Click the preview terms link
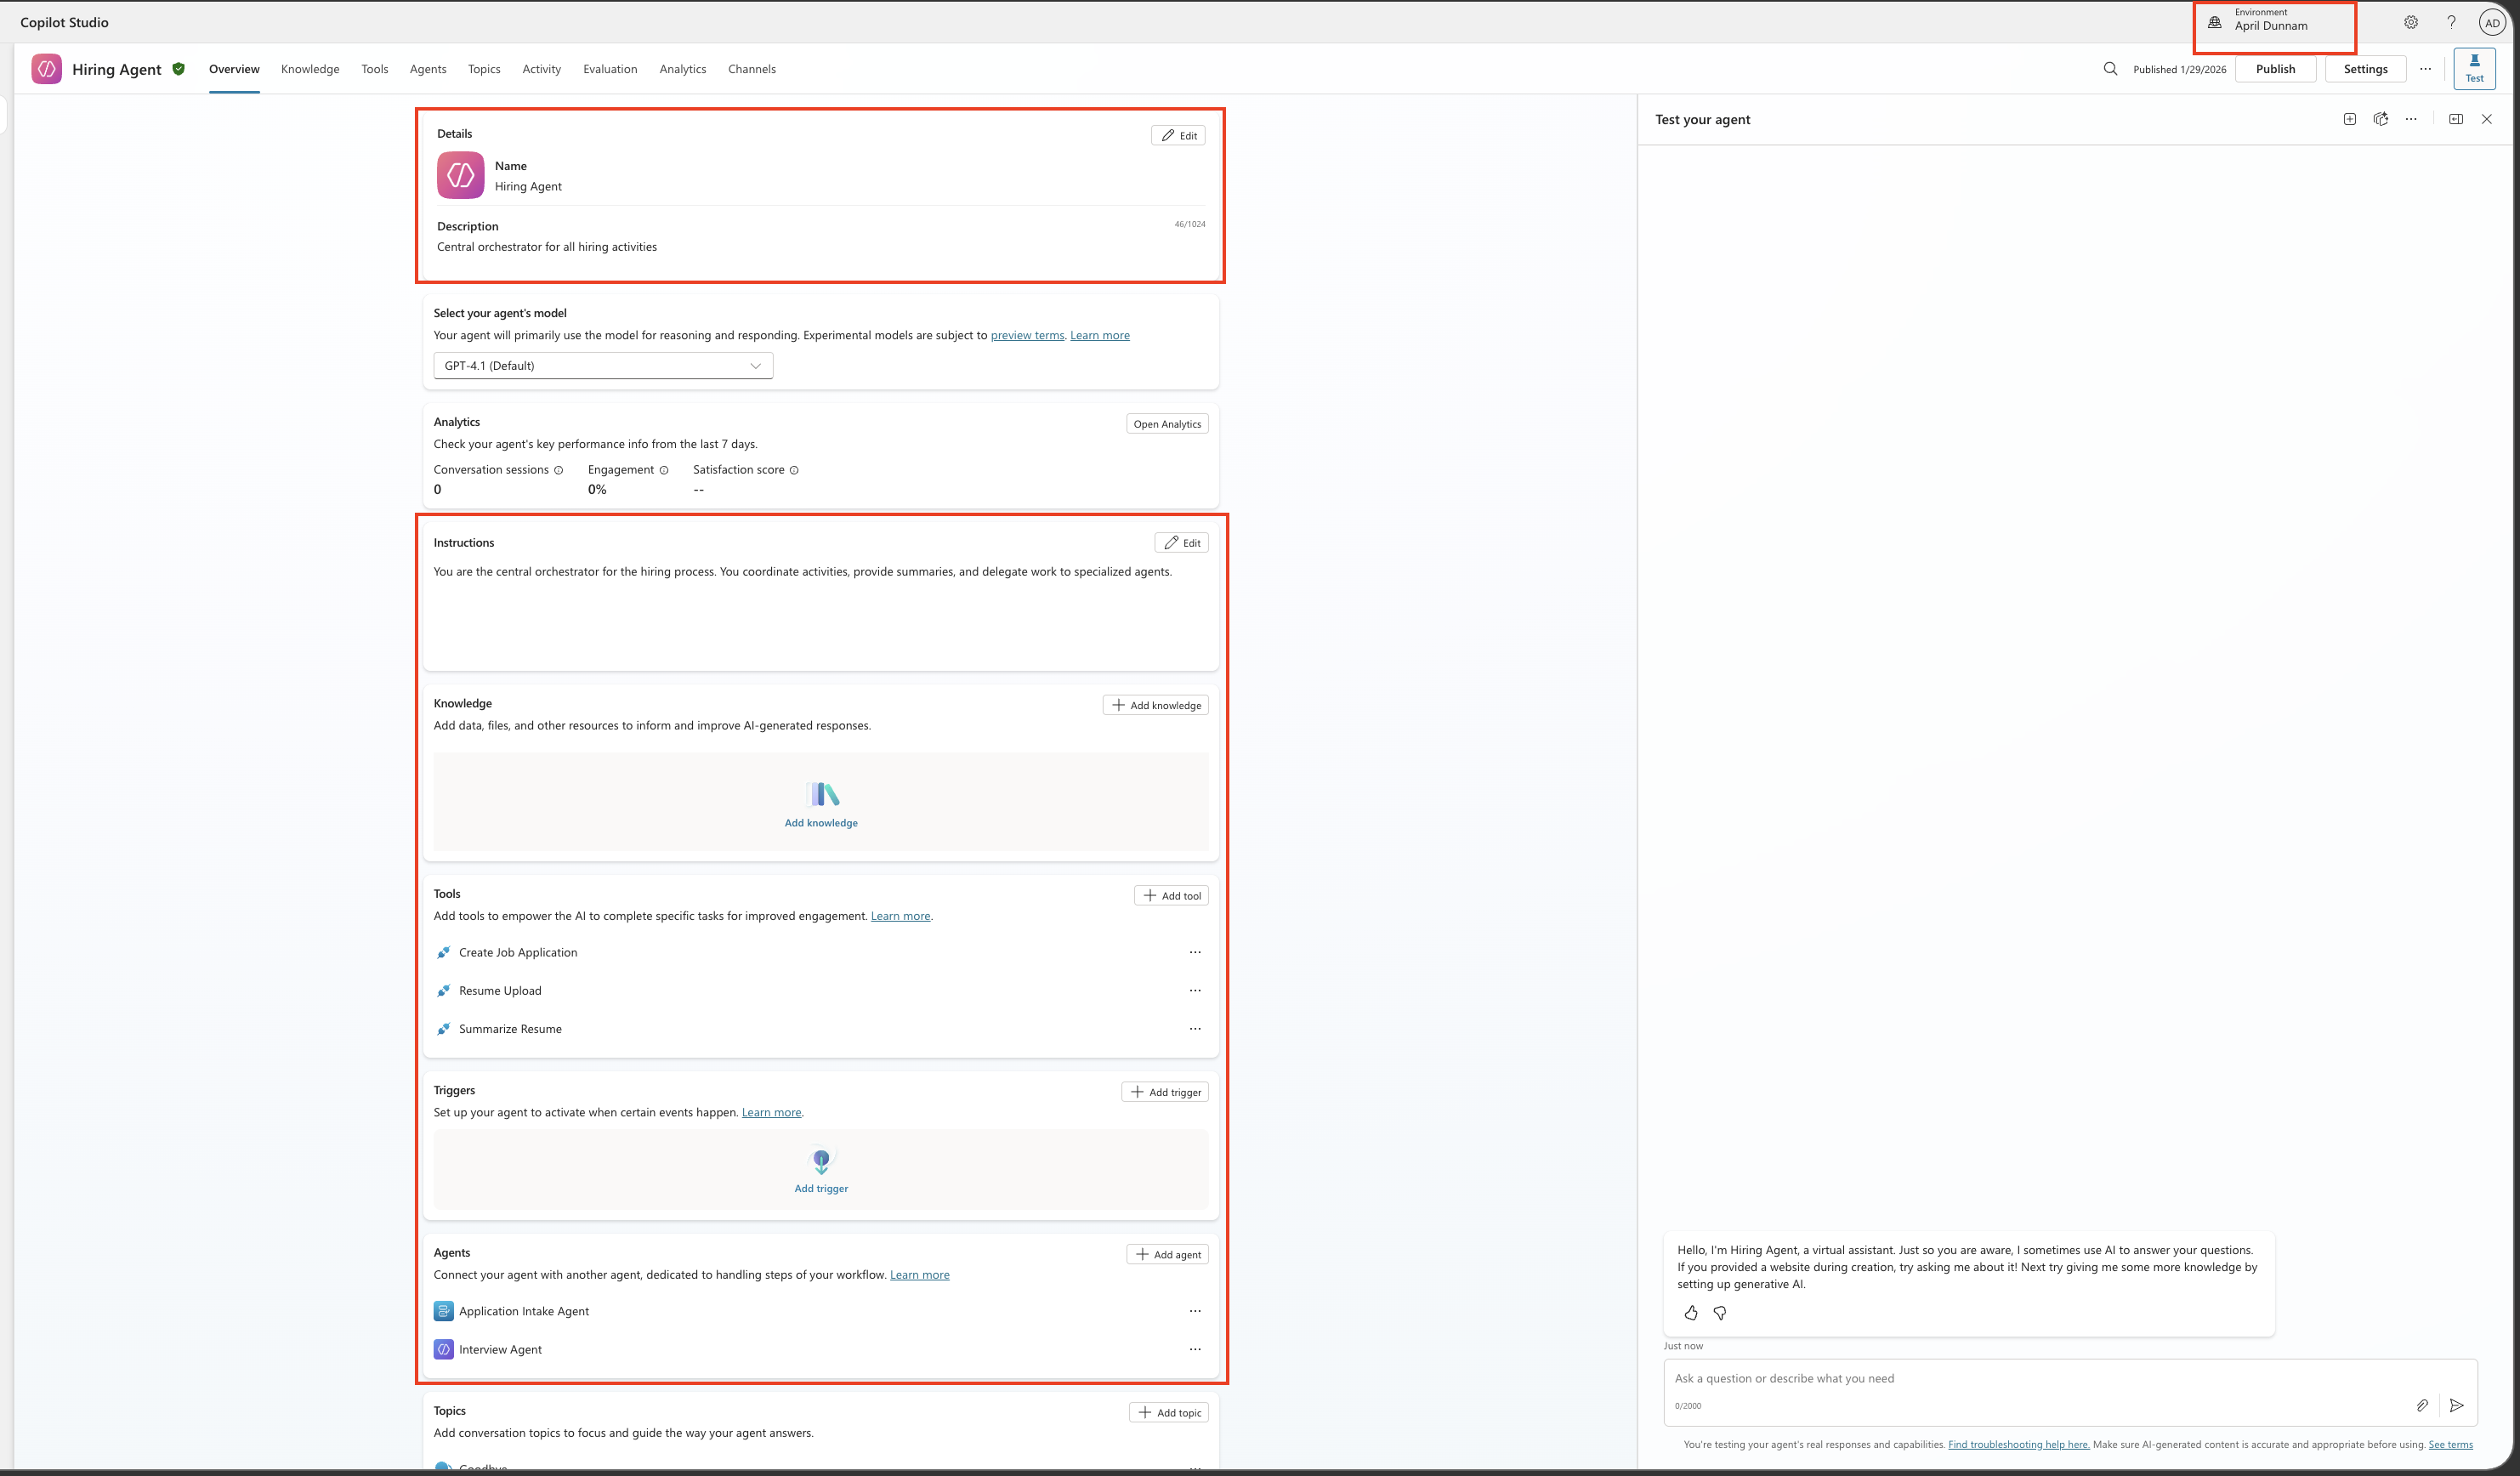The image size is (2520, 1476). 1027,335
